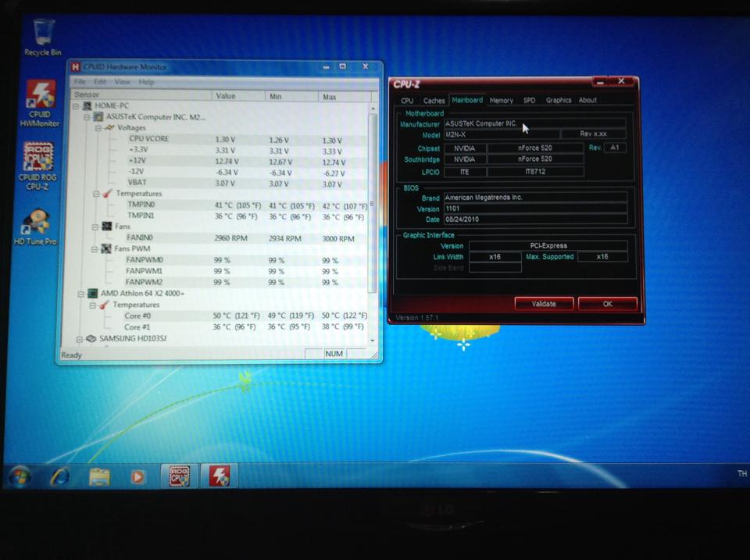
Task: Open the About tab in CPU-Z
Action: pos(587,100)
